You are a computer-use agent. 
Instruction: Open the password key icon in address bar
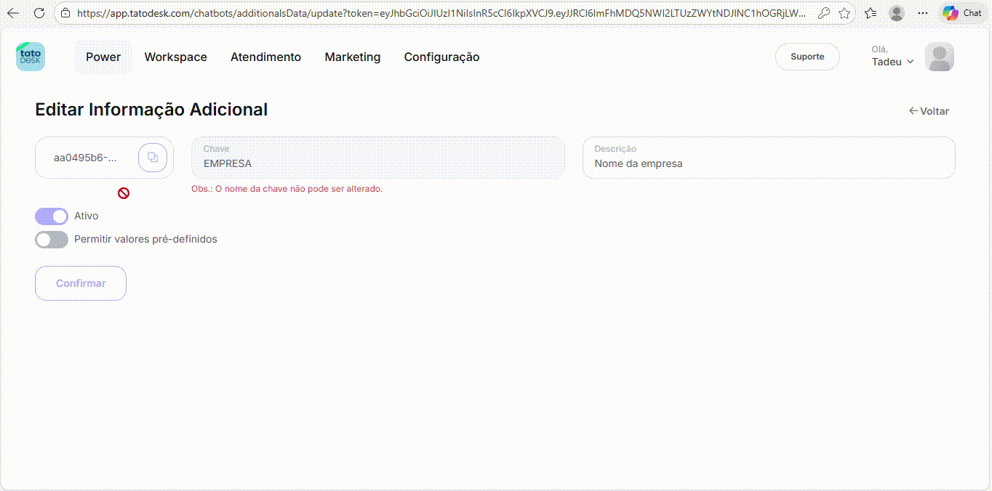(824, 13)
